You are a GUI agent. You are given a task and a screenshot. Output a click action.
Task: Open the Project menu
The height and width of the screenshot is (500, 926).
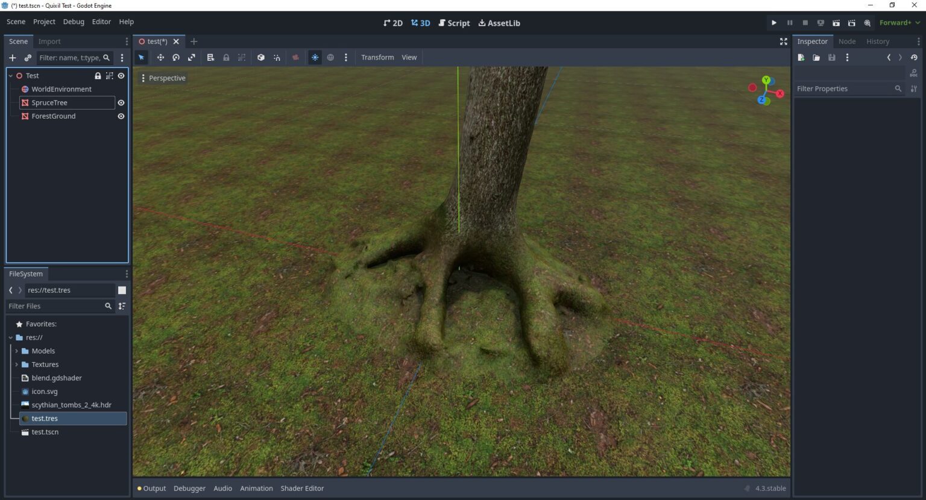point(43,21)
